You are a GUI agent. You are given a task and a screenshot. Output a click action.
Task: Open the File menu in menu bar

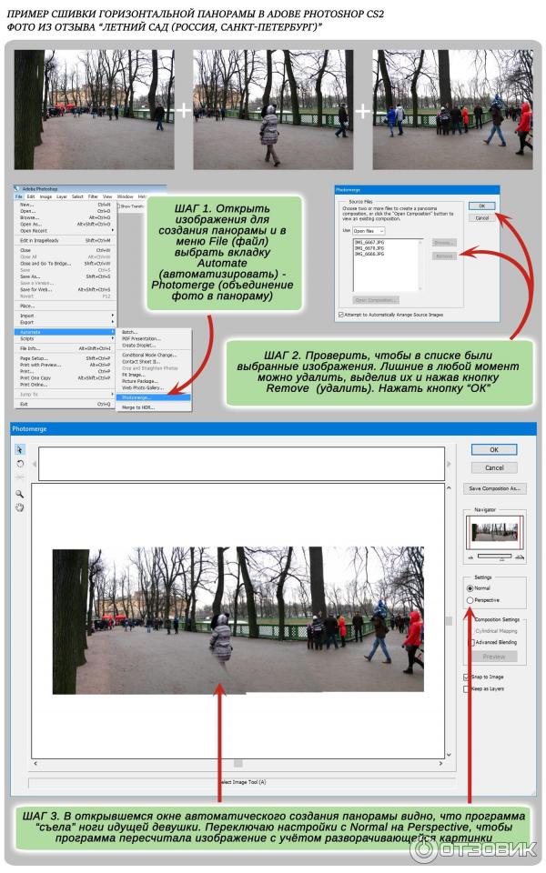(18, 196)
